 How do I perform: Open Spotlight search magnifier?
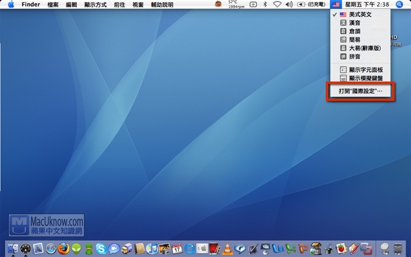tap(399, 5)
